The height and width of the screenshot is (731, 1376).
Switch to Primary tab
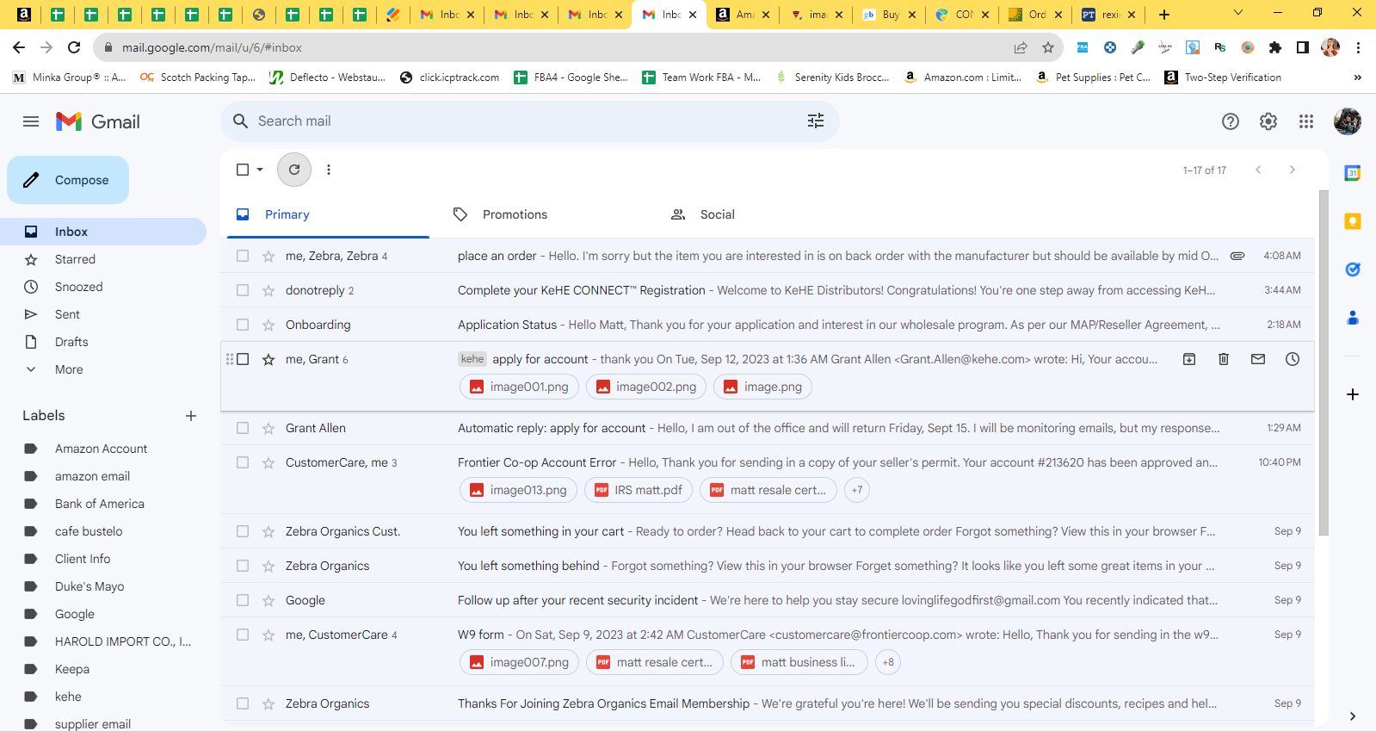(328, 214)
